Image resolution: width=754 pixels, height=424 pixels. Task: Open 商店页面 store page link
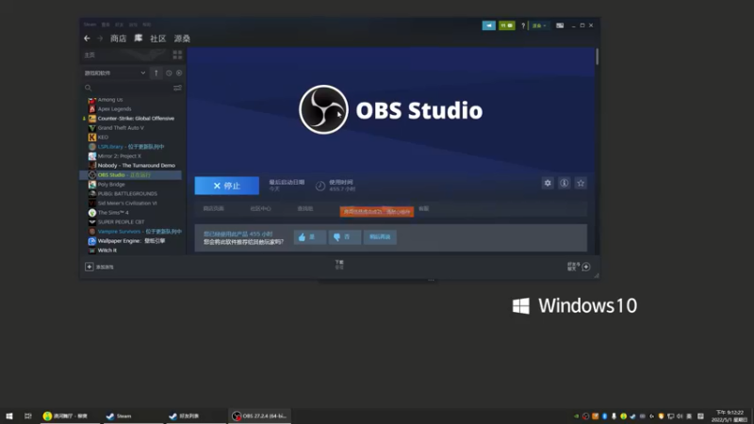click(x=214, y=208)
